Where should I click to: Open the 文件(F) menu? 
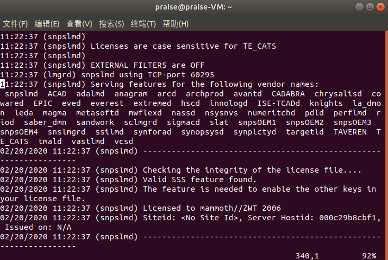(15, 24)
